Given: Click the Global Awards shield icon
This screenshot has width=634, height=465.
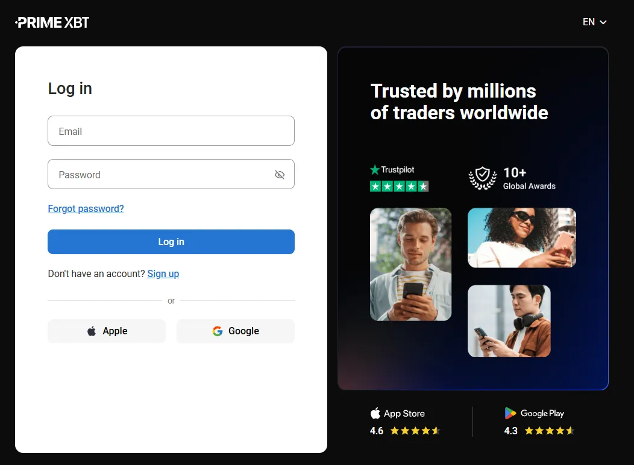Looking at the screenshot, I should click(x=482, y=178).
